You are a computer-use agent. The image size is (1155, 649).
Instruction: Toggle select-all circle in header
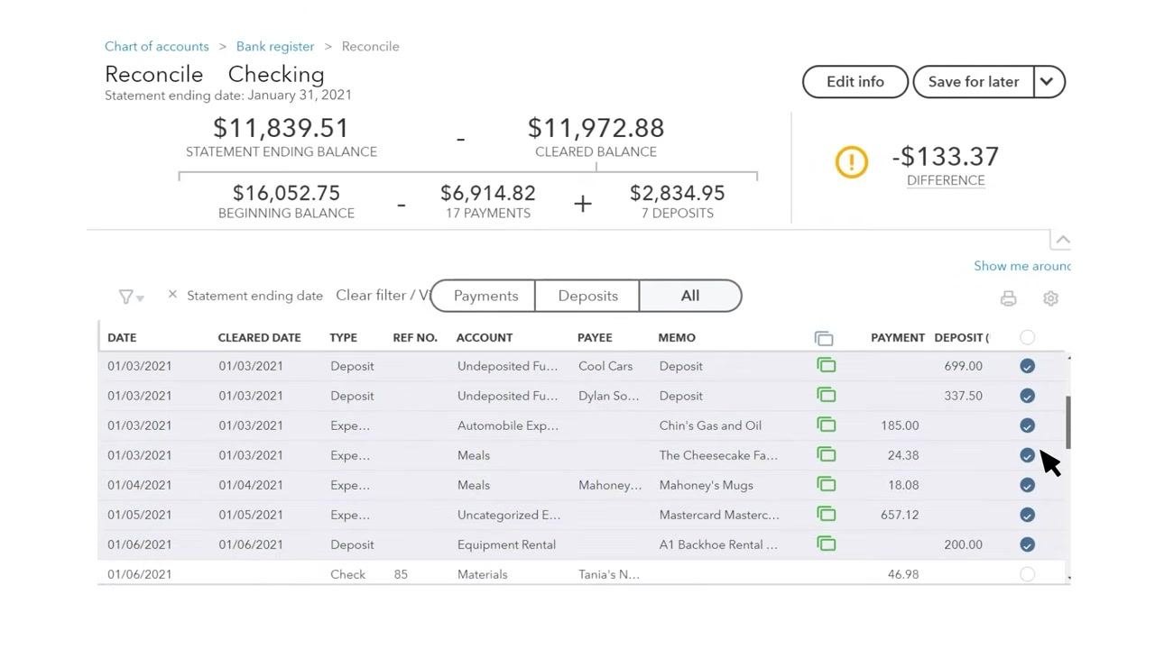1027,337
